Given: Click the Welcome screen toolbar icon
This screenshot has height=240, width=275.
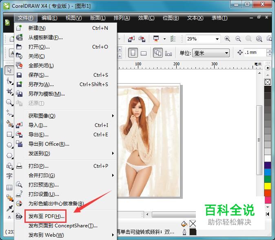Looking at the screenshot, I should point(173,39).
